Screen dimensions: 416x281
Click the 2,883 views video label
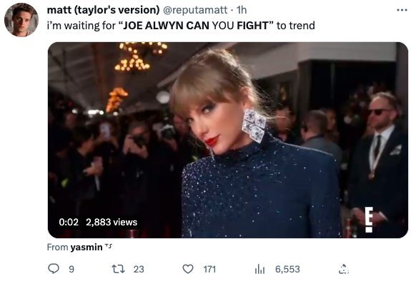[x=112, y=222]
